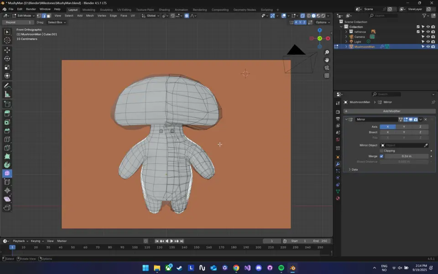Expand the MushroomMan object in outliner
438x274 pixels.
click(346, 47)
